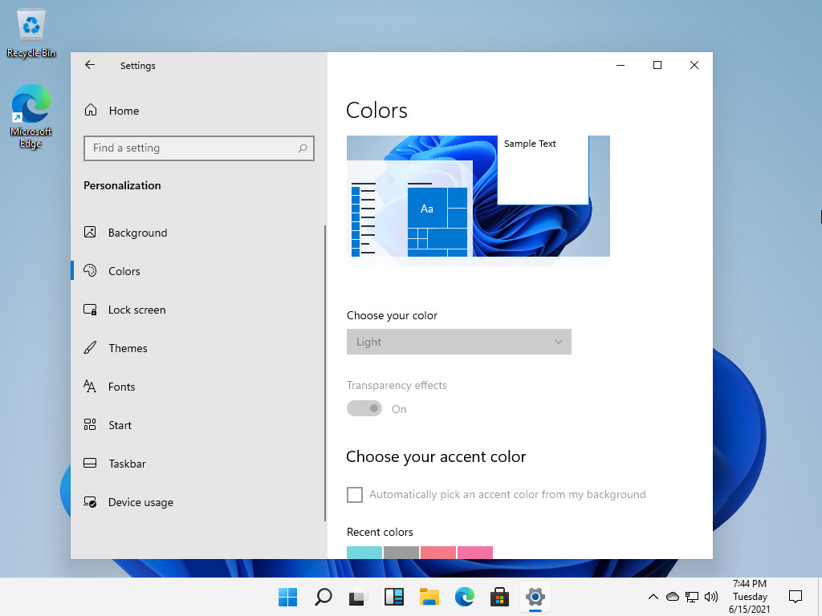The image size is (822, 616).
Task: Open the Widgets taskbar icon
Action: (394, 597)
